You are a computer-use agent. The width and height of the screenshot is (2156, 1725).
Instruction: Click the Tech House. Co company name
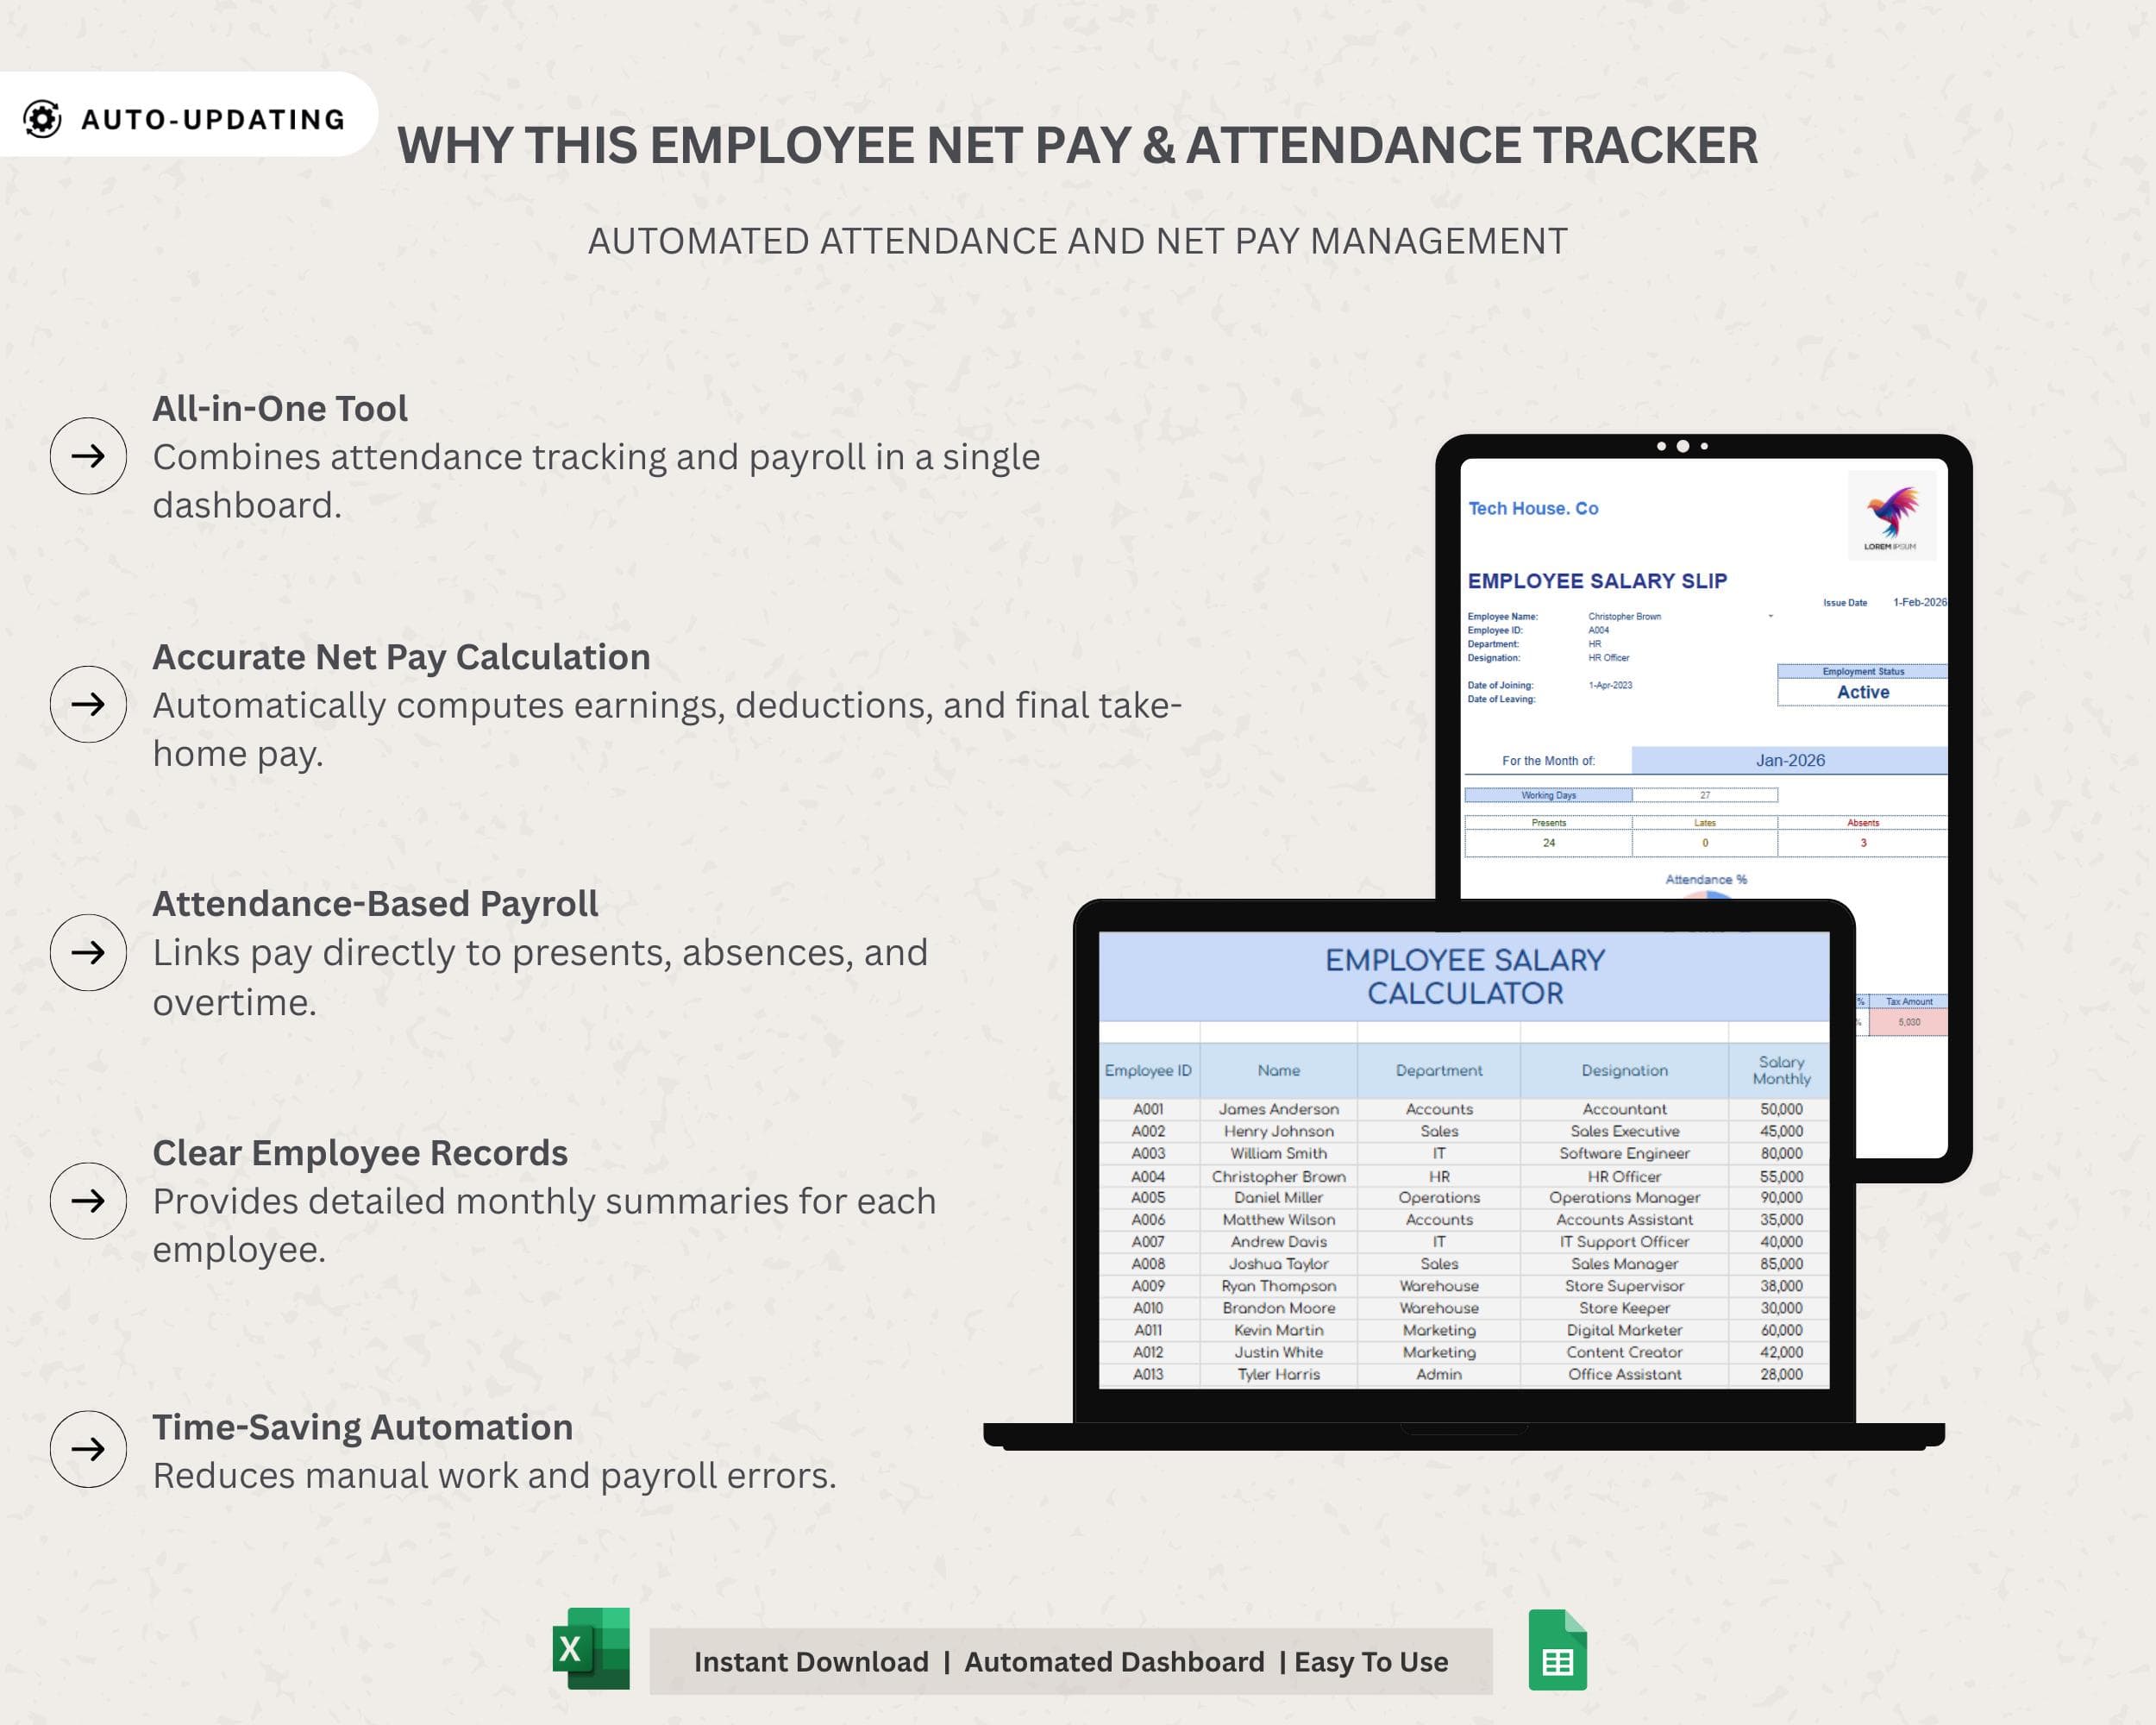click(1533, 508)
